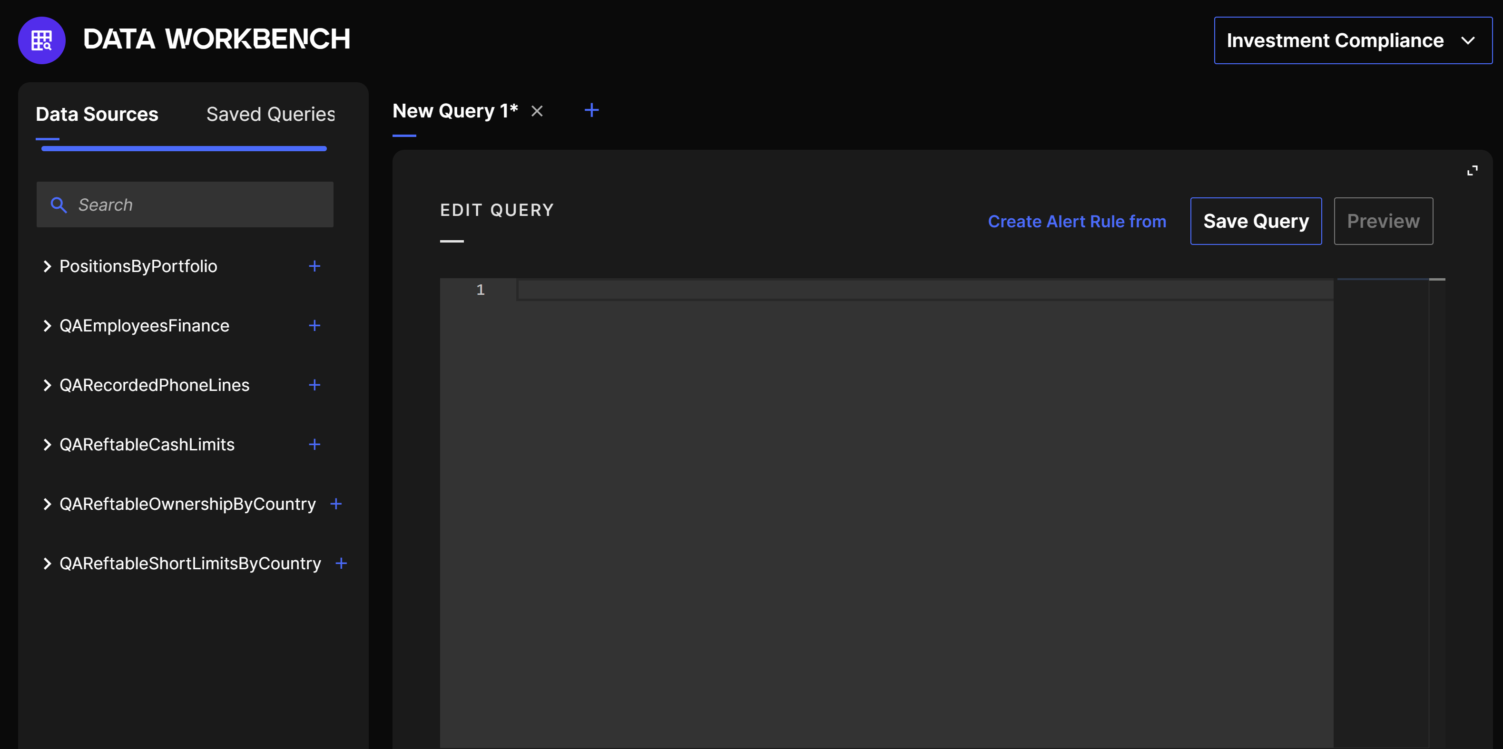
Task: Expand the PositionsByPortfolio data source
Action: point(47,266)
